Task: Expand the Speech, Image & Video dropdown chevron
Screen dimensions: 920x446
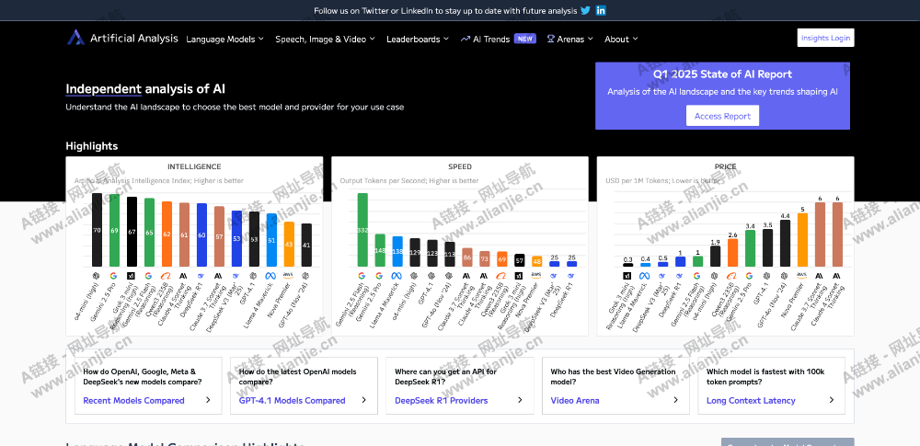Action: pyautogui.click(x=372, y=40)
